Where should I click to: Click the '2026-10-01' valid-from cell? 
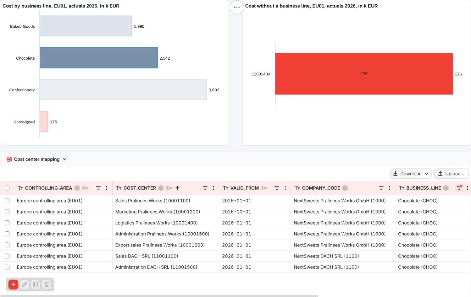click(236, 212)
